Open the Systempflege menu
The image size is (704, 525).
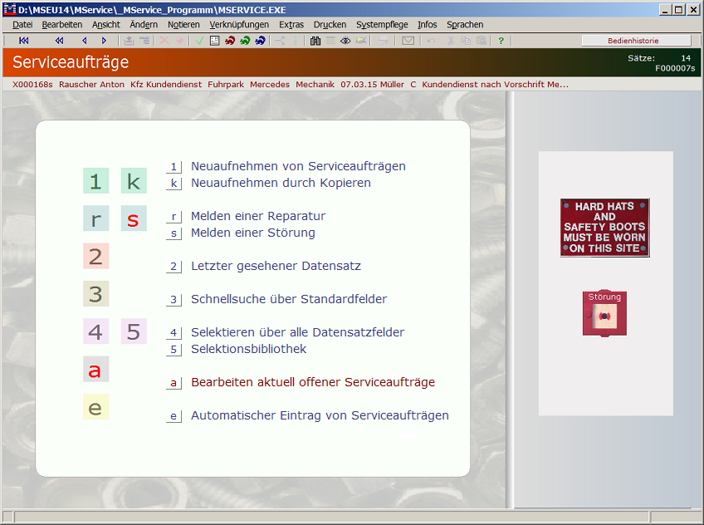[382, 24]
